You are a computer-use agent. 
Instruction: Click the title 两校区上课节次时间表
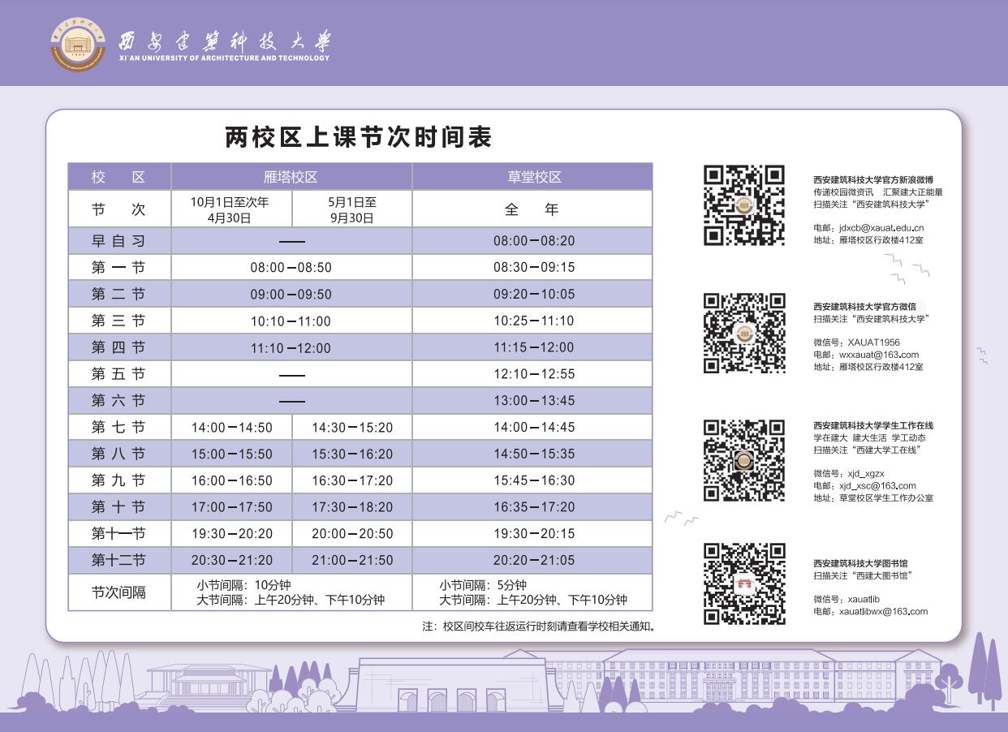click(358, 137)
